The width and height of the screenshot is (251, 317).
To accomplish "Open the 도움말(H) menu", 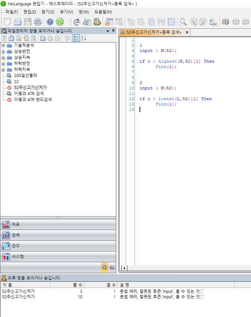I will coord(103,12).
